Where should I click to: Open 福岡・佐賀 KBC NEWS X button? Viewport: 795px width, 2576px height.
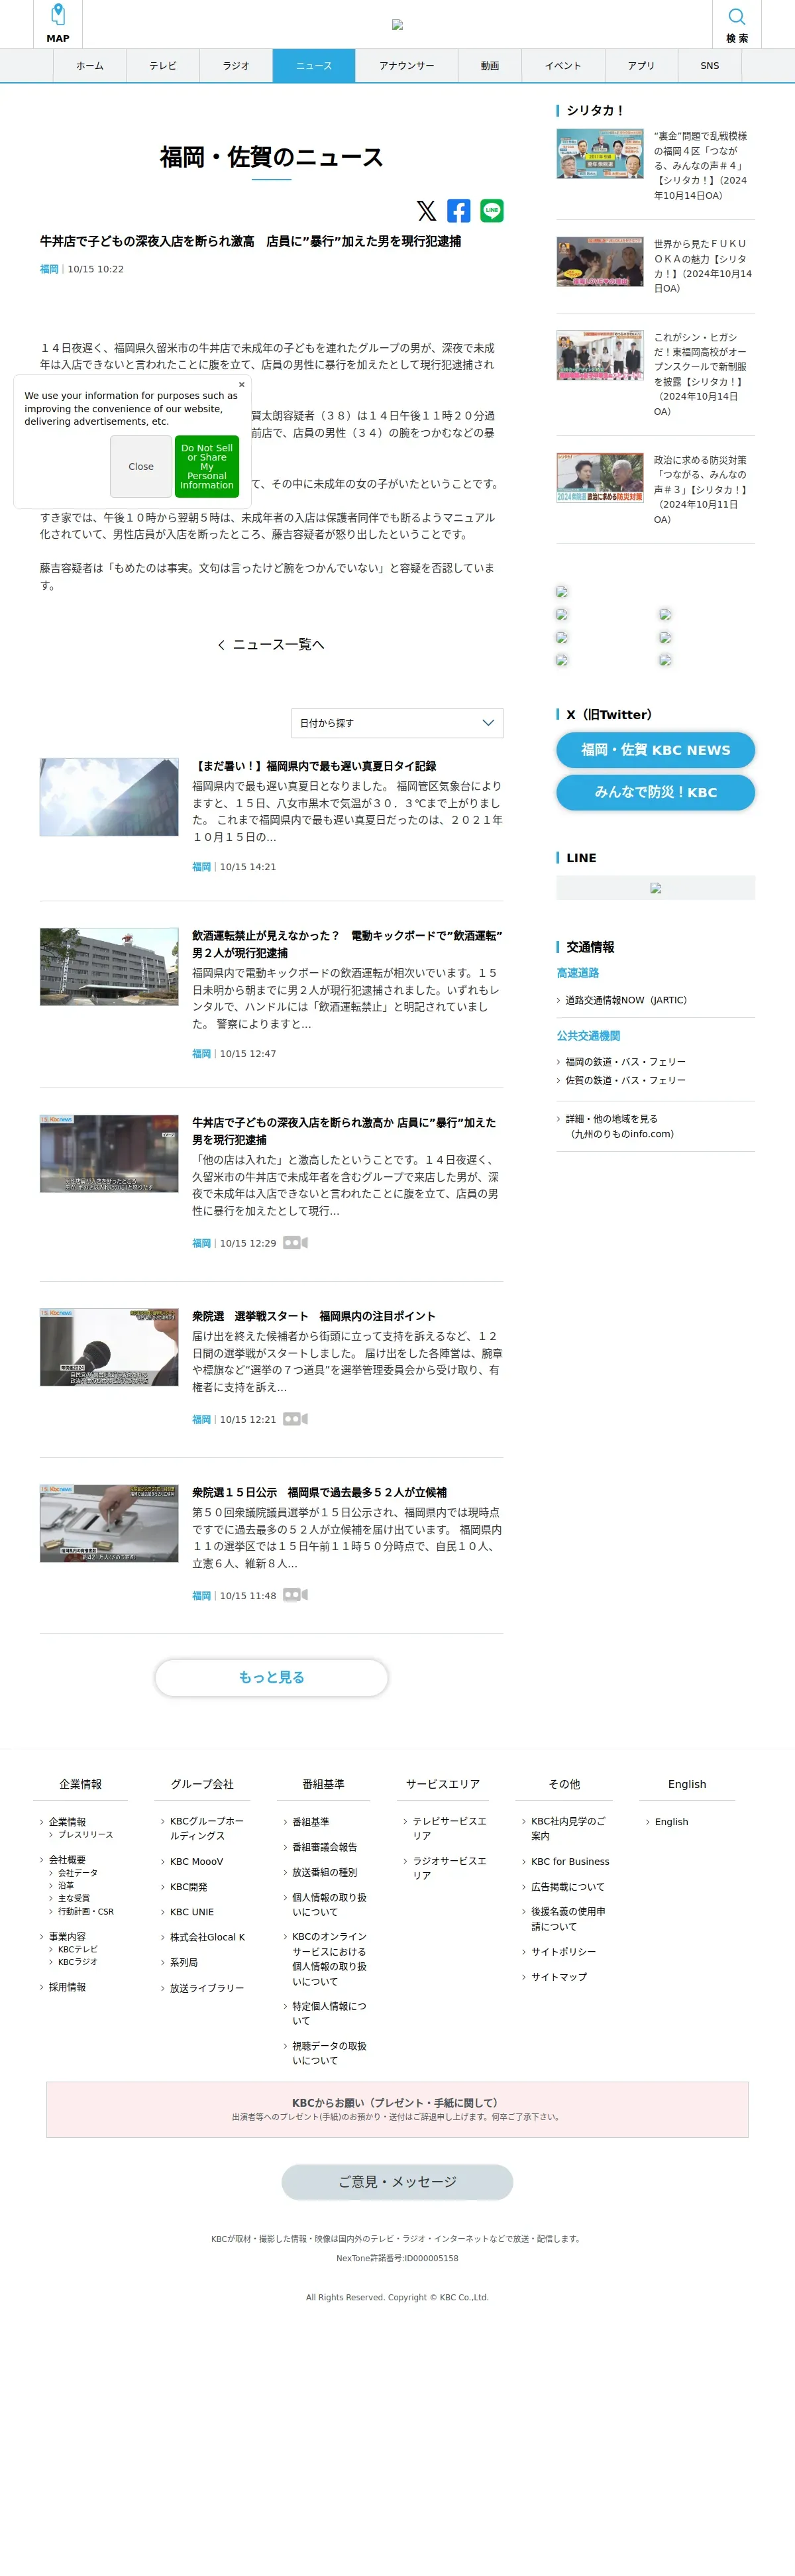pyautogui.click(x=655, y=750)
